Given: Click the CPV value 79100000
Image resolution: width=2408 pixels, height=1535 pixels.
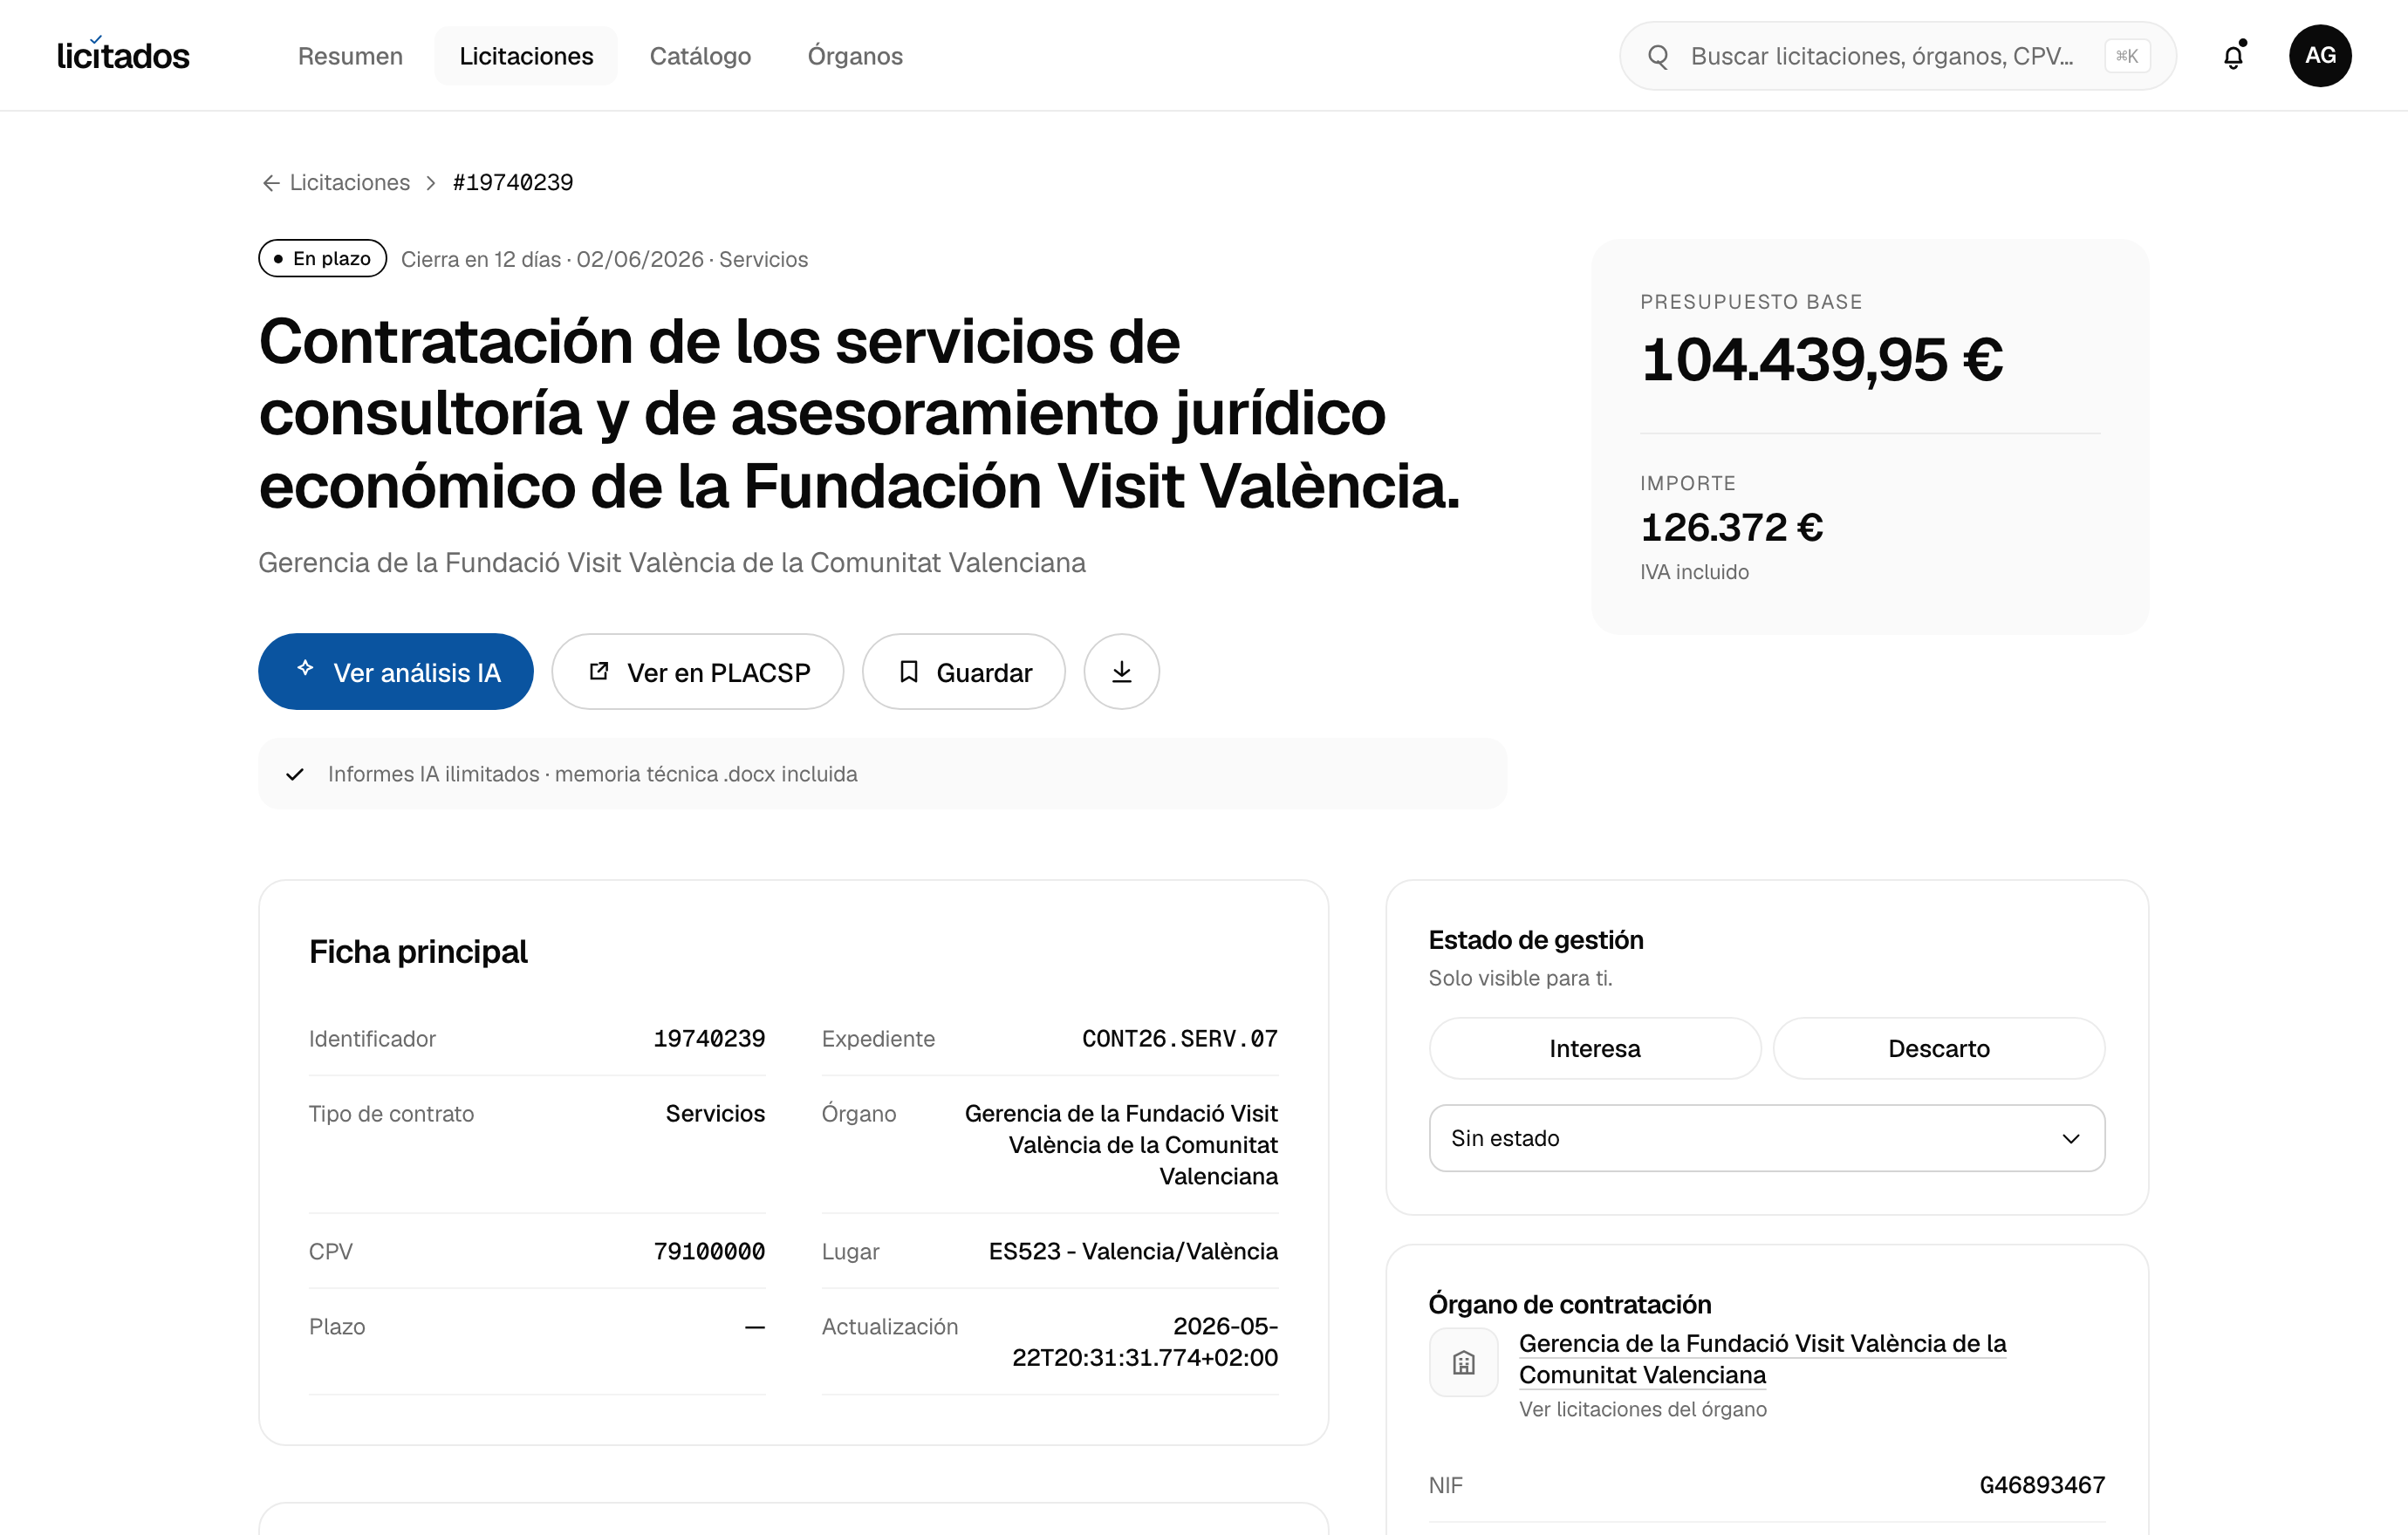Looking at the screenshot, I should click(x=709, y=1252).
